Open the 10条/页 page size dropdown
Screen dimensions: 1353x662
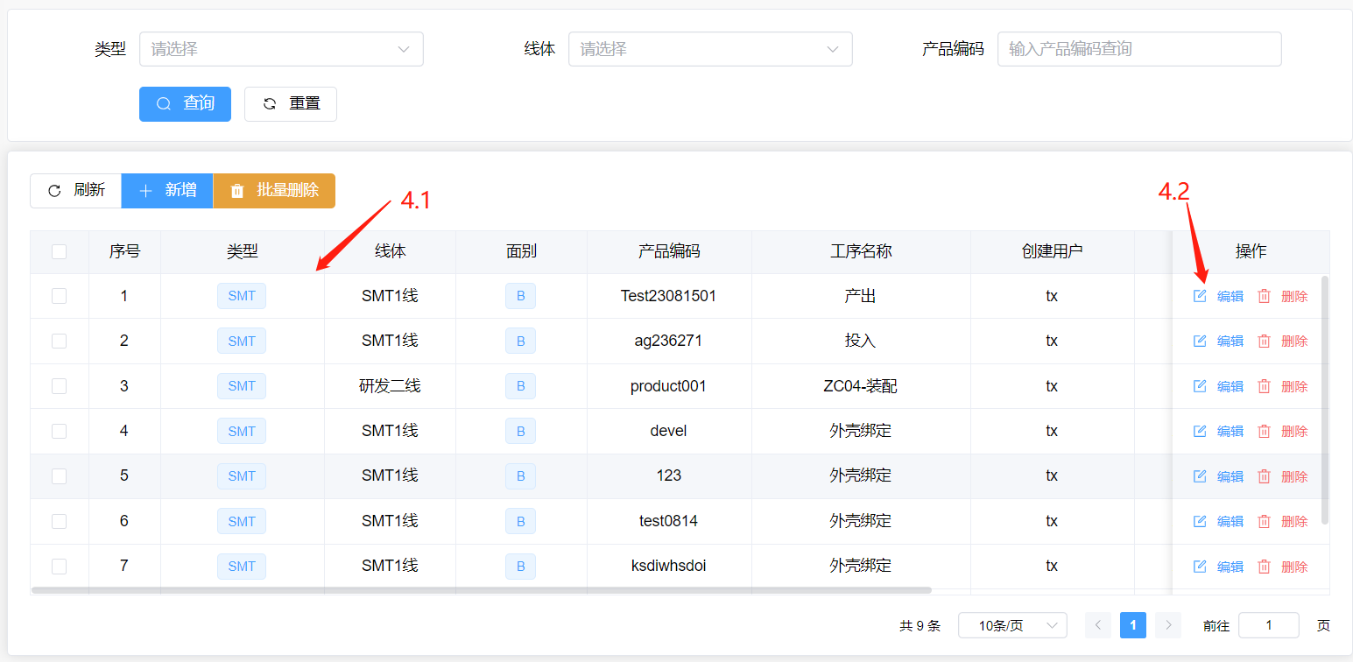(1012, 625)
